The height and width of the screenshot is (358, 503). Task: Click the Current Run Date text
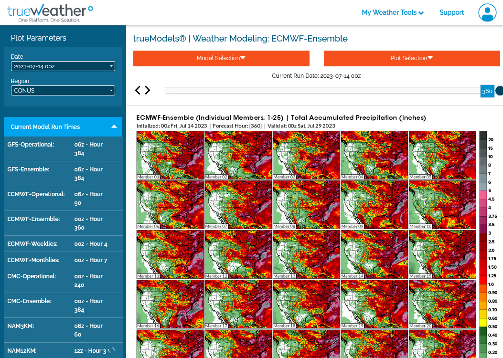coord(316,76)
